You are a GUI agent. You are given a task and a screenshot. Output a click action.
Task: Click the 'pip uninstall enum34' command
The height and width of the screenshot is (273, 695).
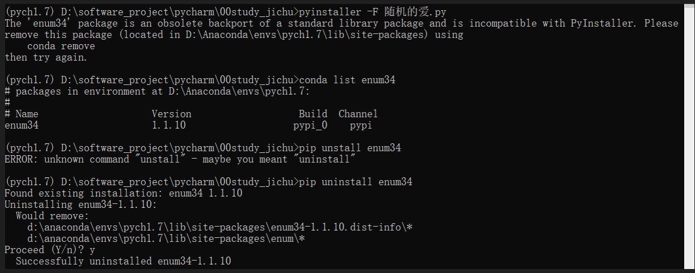tap(355, 182)
